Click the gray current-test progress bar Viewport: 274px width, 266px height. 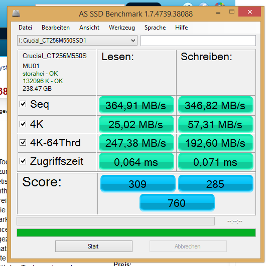coord(116,221)
